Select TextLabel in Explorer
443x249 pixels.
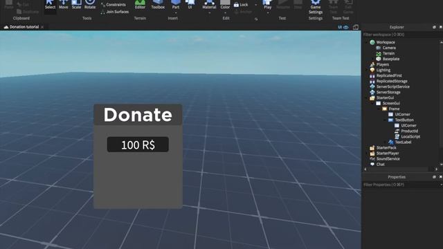click(403, 142)
